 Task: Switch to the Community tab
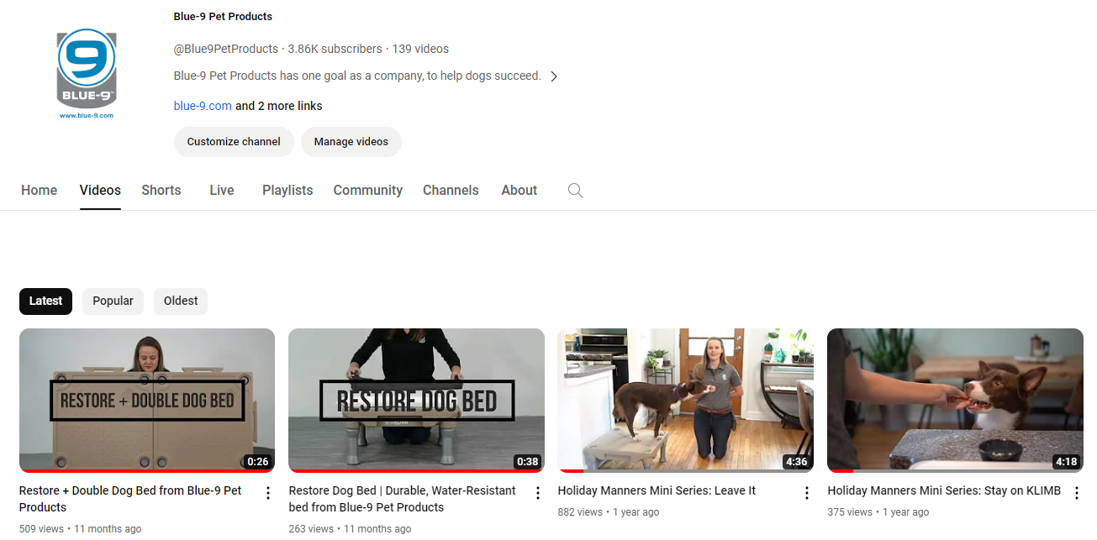click(x=368, y=190)
